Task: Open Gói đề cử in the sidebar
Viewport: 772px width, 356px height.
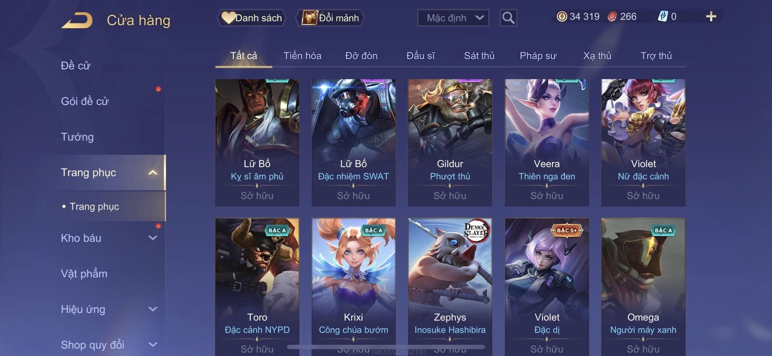Action: 85,101
